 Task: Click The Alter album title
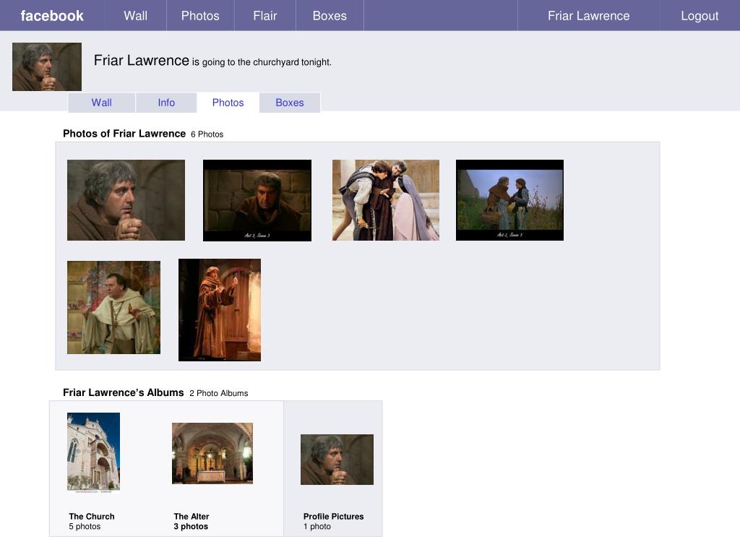pyautogui.click(x=191, y=516)
